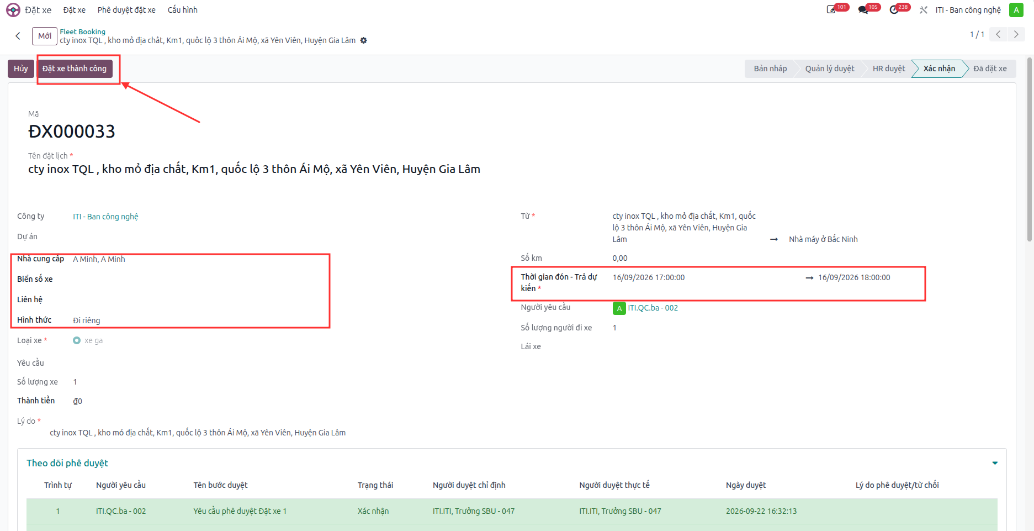Go back using the left arrow icon
1034x531 pixels.
(18, 36)
